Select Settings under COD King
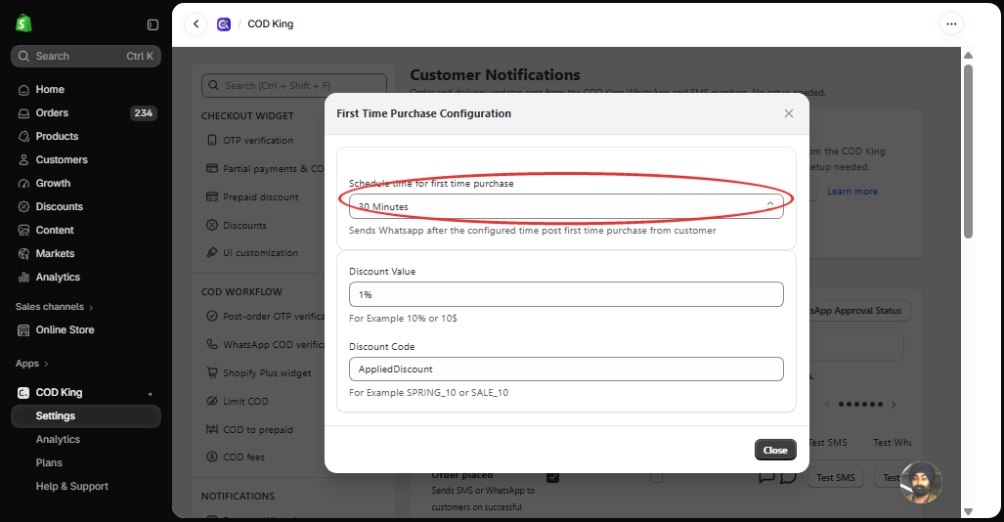 pos(86,416)
